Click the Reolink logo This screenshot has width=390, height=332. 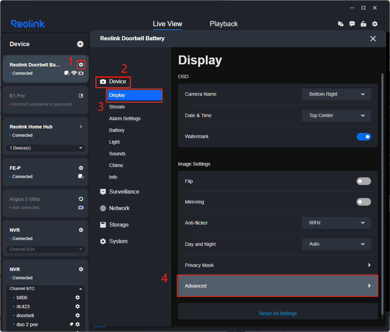coord(28,24)
